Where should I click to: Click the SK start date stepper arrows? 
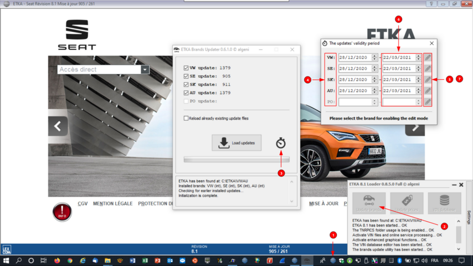tap(374, 79)
